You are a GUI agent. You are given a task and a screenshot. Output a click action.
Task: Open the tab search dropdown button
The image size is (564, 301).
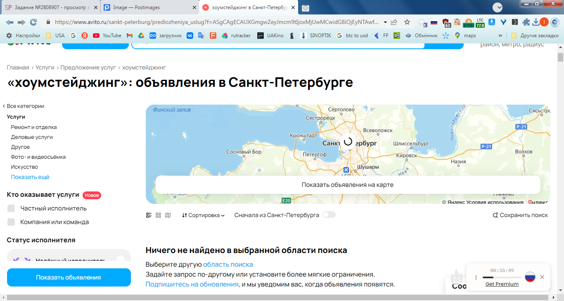pyautogui.click(x=498, y=7)
